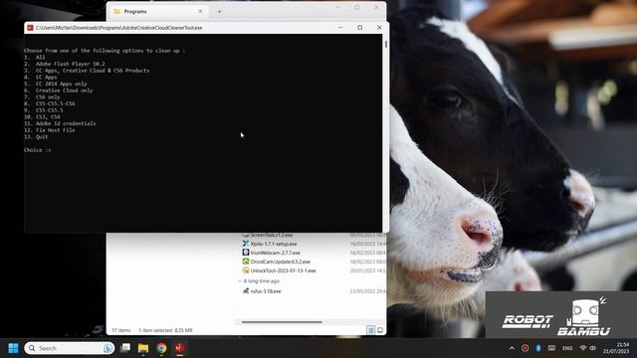Screen dimensions: 637x358
Task: Switch the ENG input language indicator
Action: pyautogui.click(x=567, y=348)
